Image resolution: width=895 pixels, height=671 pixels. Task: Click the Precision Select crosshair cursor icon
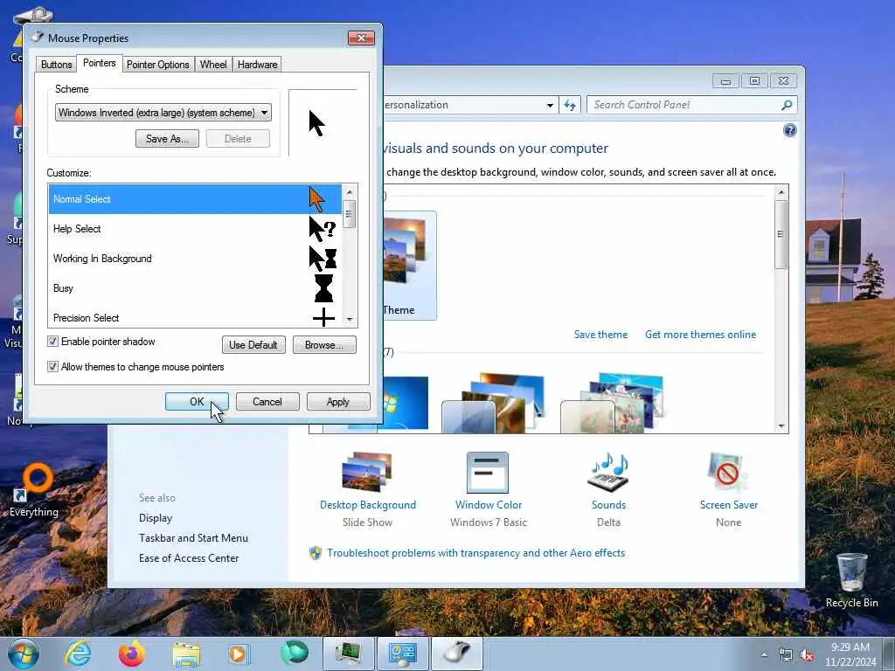coord(323,317)
